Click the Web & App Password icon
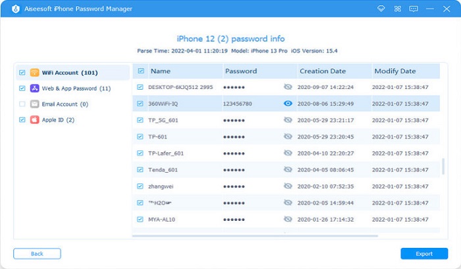 [35, 88]
